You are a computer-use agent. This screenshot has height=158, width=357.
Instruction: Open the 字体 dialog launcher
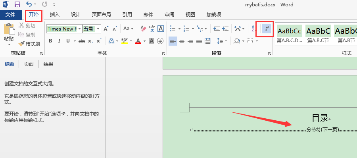click(x=163, y=54)
